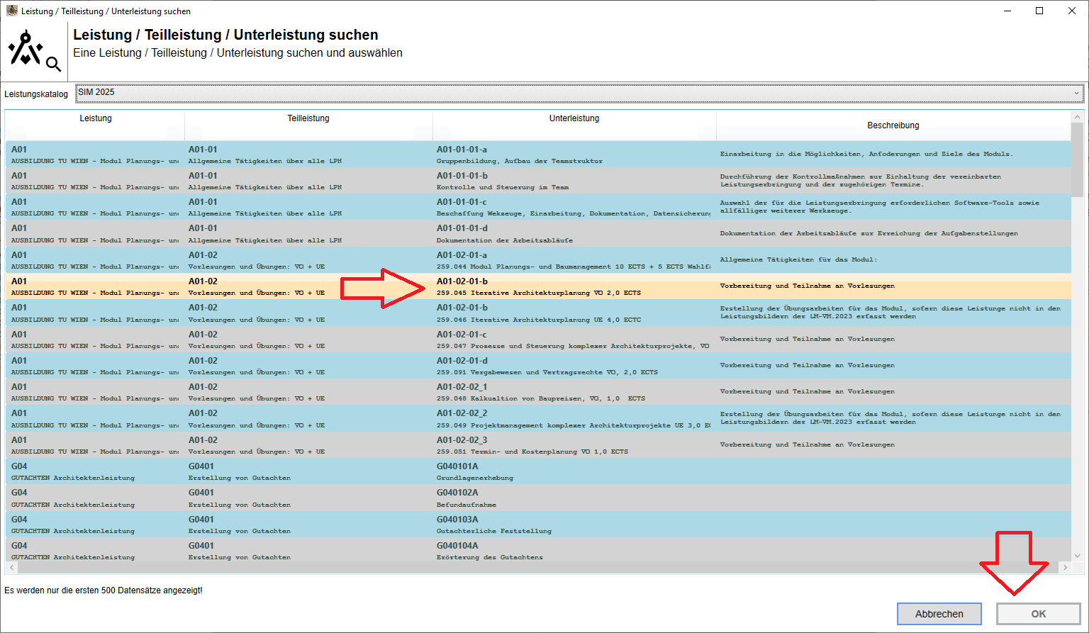The image size is (1089, 633).
Task: Click the Leistung column header
Action: click(95, 118)
